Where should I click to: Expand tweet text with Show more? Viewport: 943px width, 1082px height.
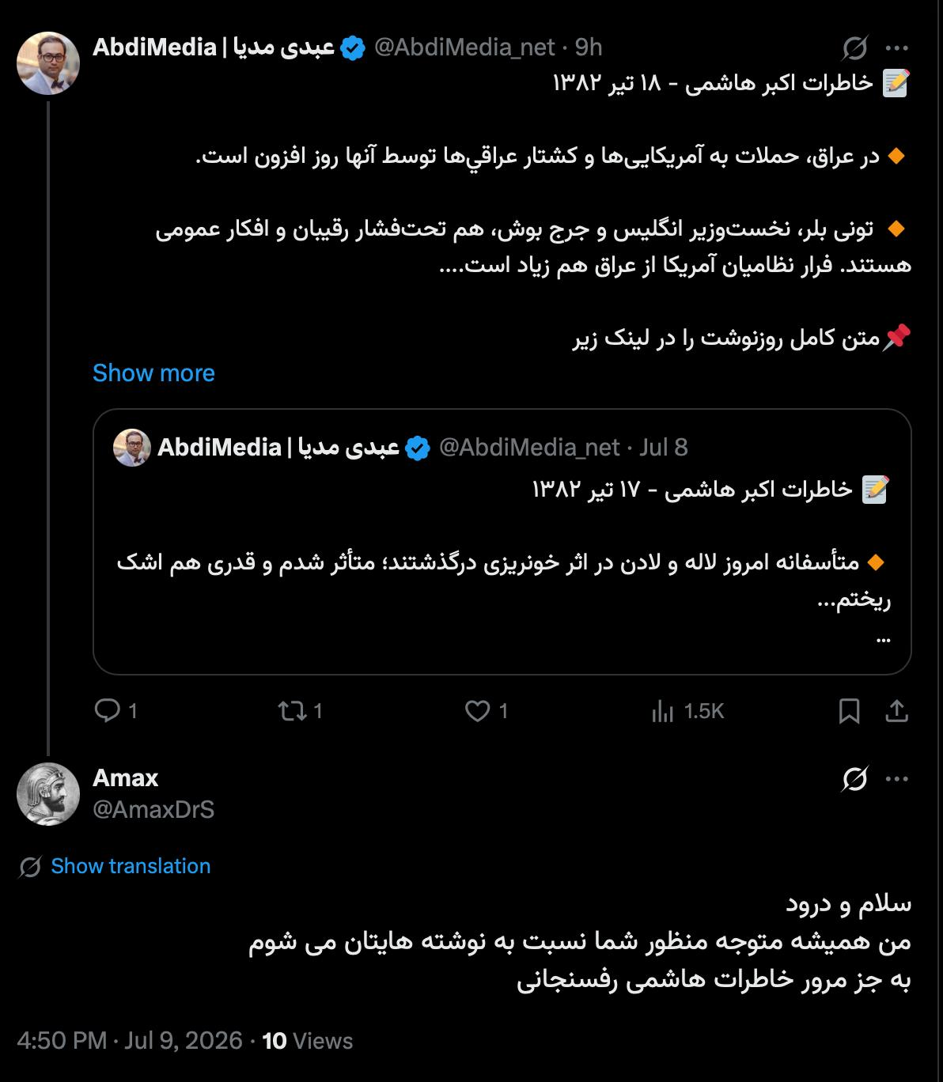pyautogui.click(x=153, y=373)
